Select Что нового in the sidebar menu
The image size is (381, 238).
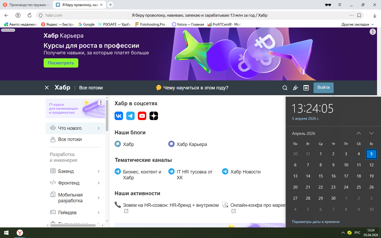click(75, 128)
